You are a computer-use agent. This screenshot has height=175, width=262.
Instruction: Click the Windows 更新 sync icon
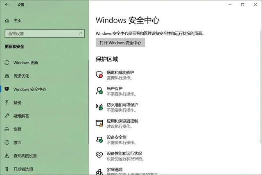tap(7, 63)
